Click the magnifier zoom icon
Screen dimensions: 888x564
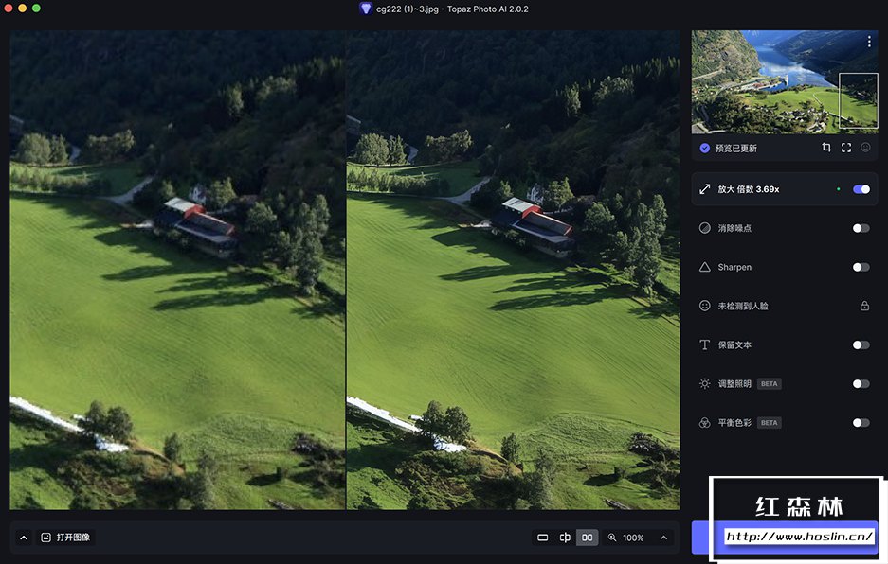(612, 538)
